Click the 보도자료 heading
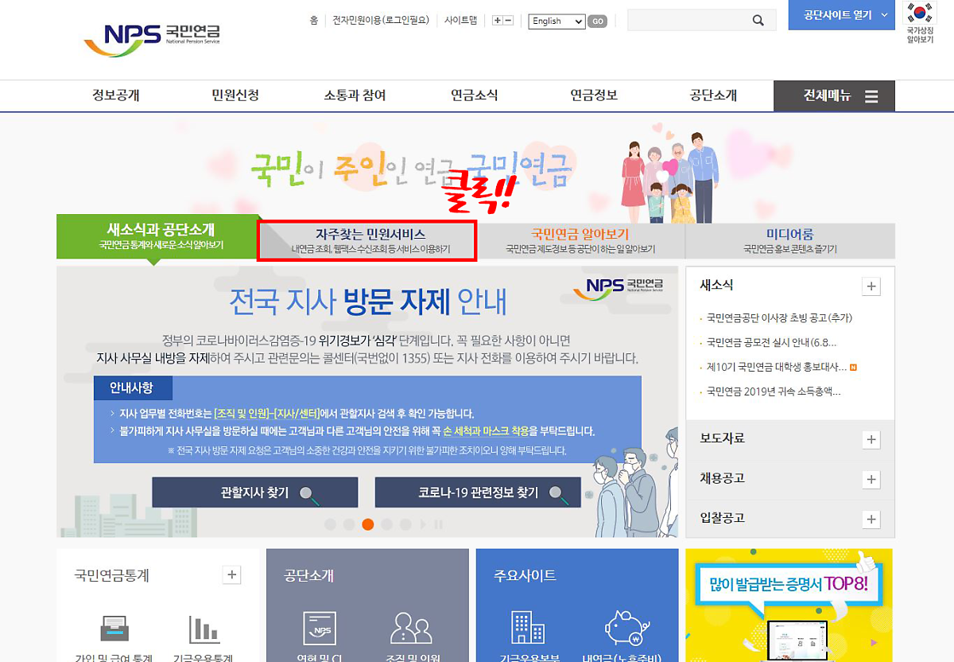 point(722,438)
